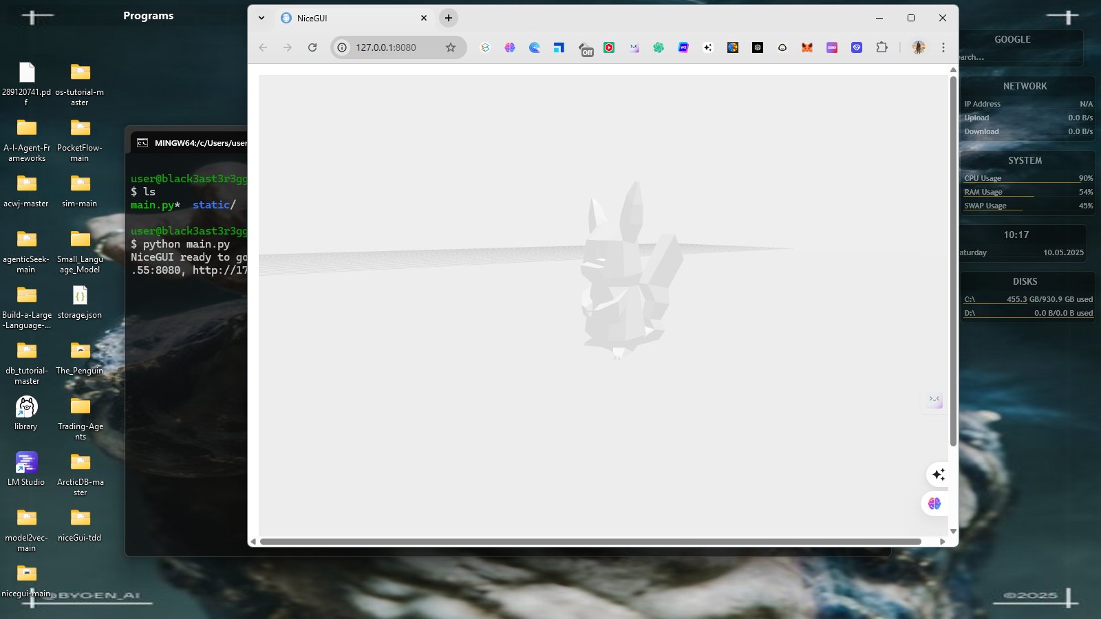Select the A-I-Agent-Frameworks folder
The height and width of the screenshot is (619, 1101).
[x=26, y=140]
